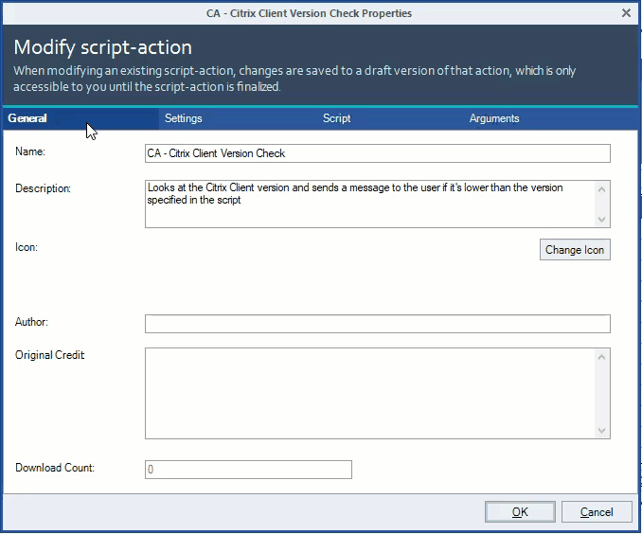Screen dimensions: 642x534
Task: Click the Cancel button
Action: click(x=597, y=512)
